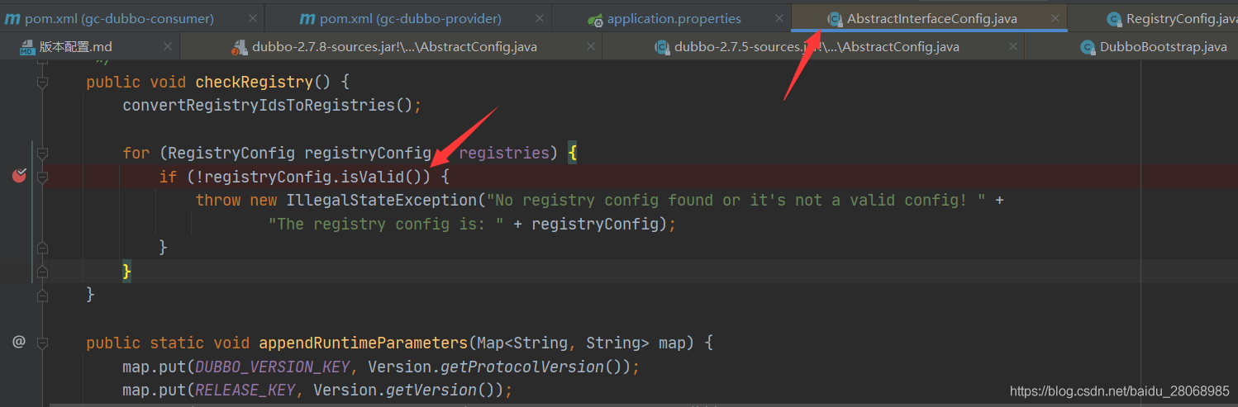Switch to dubbo-2.7.5-sources AbstractConfig.java tab
Screen dimensions: 1238x407
[813, 47]
